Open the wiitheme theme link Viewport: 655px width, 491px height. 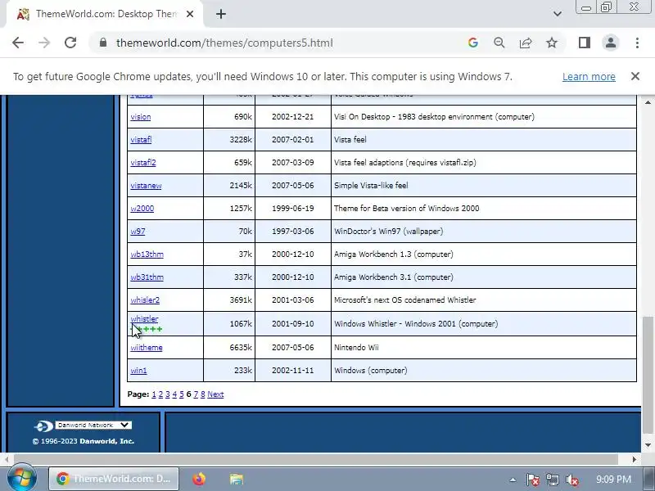[x=147, y=348]
